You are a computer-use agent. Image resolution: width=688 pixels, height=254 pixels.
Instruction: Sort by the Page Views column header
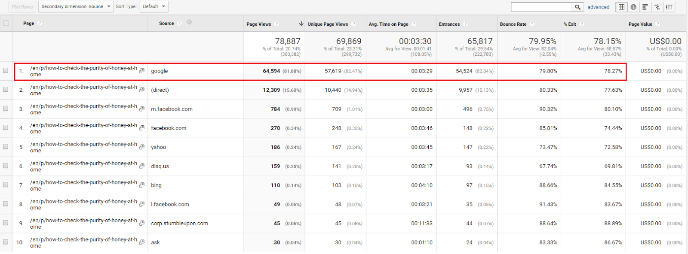[258, 24]
